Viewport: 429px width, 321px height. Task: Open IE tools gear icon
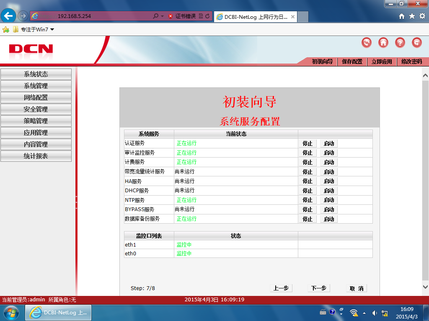422,16
